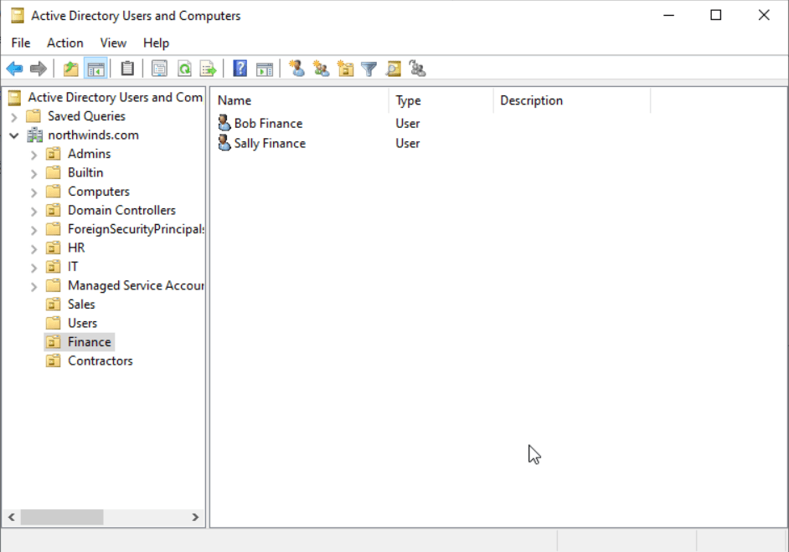Open Help with the question mark icon
This screenshot has height=552, width=789.
coord(240,69)
